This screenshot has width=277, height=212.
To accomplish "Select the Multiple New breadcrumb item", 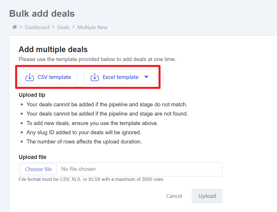I will [x=92, y=27].
